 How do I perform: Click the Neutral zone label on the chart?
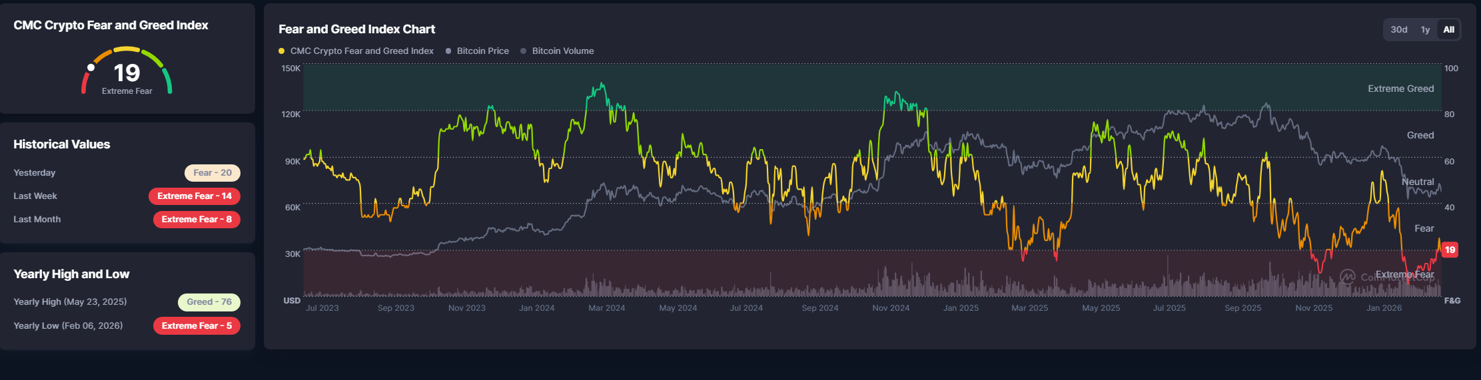click(1418, 182)
